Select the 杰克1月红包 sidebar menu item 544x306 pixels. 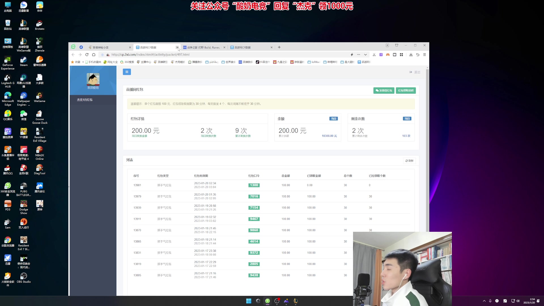tap(85, 100)
